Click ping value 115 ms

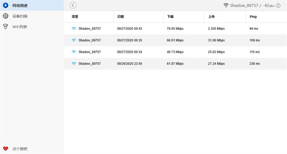tap(254, 52)
